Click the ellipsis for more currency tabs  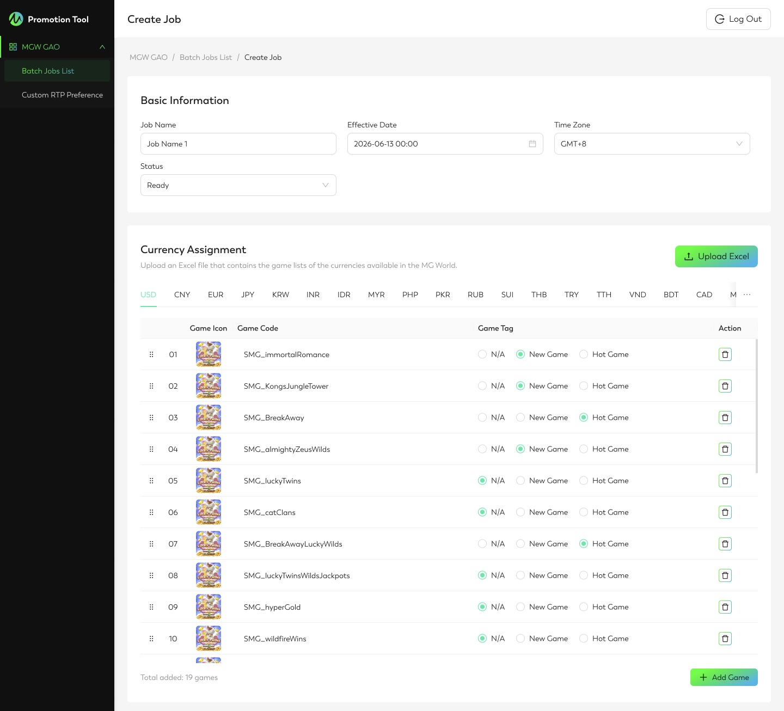coord(747,295)
